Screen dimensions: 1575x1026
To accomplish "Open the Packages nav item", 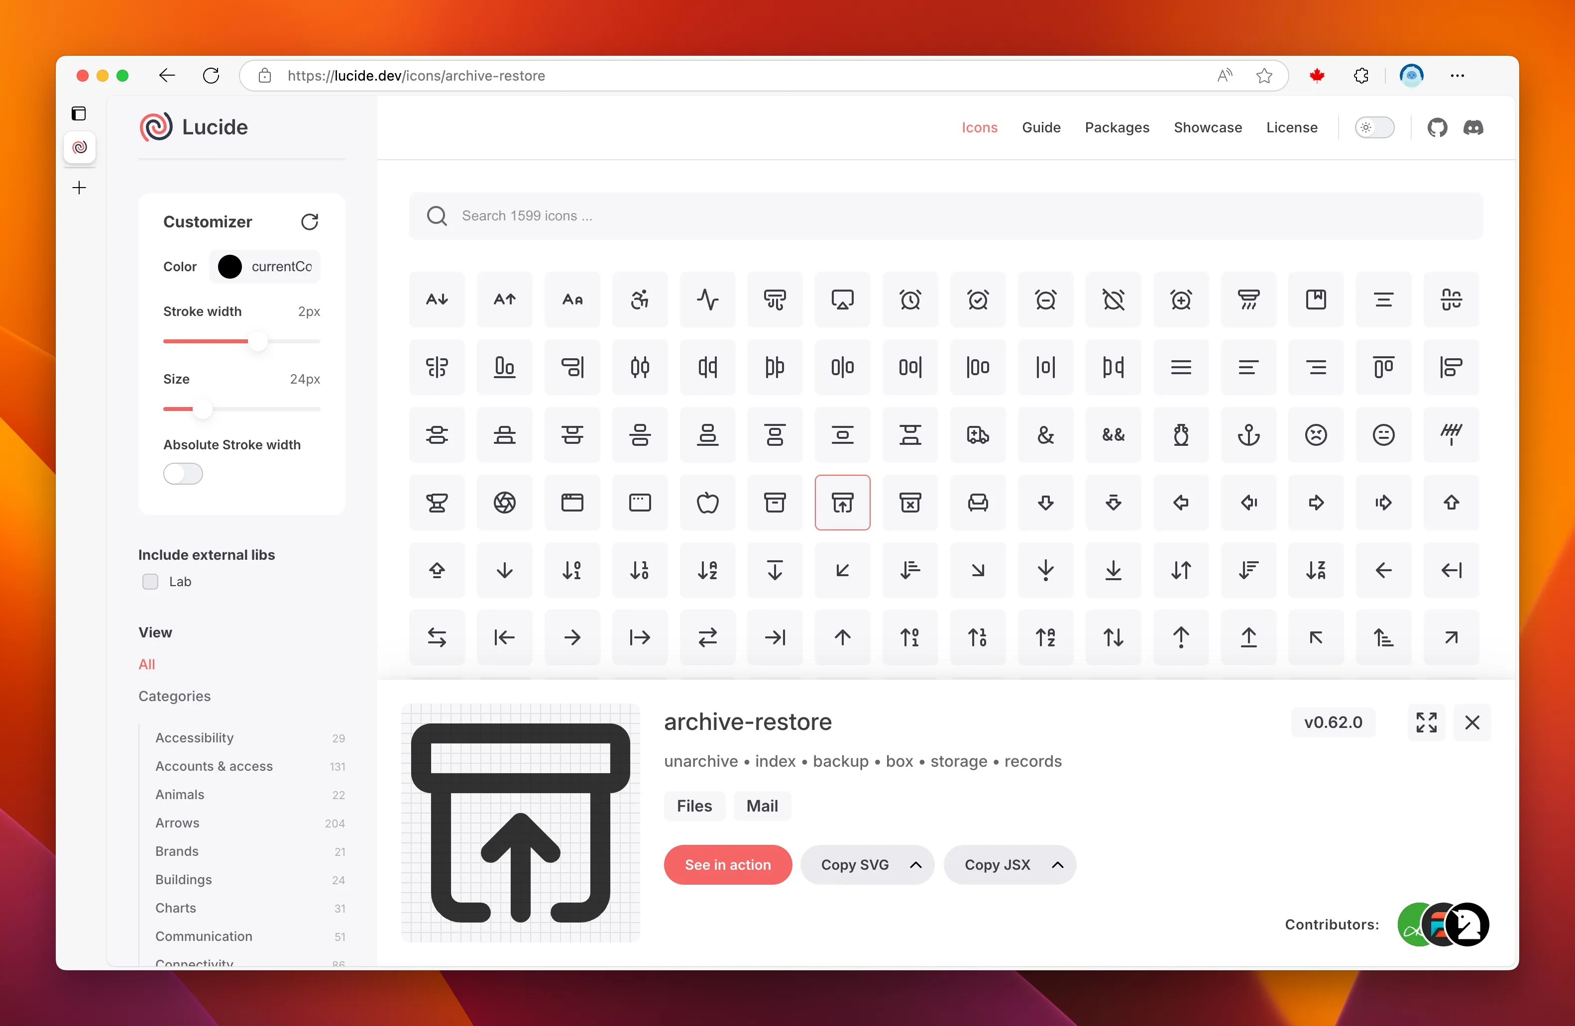I will pos(1117,127).
